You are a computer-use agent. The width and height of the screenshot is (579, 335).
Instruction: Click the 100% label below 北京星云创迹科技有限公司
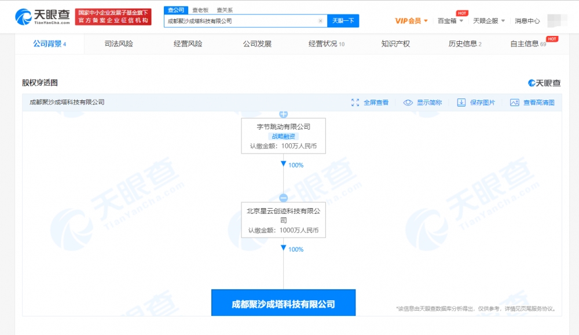coord(296,250)
